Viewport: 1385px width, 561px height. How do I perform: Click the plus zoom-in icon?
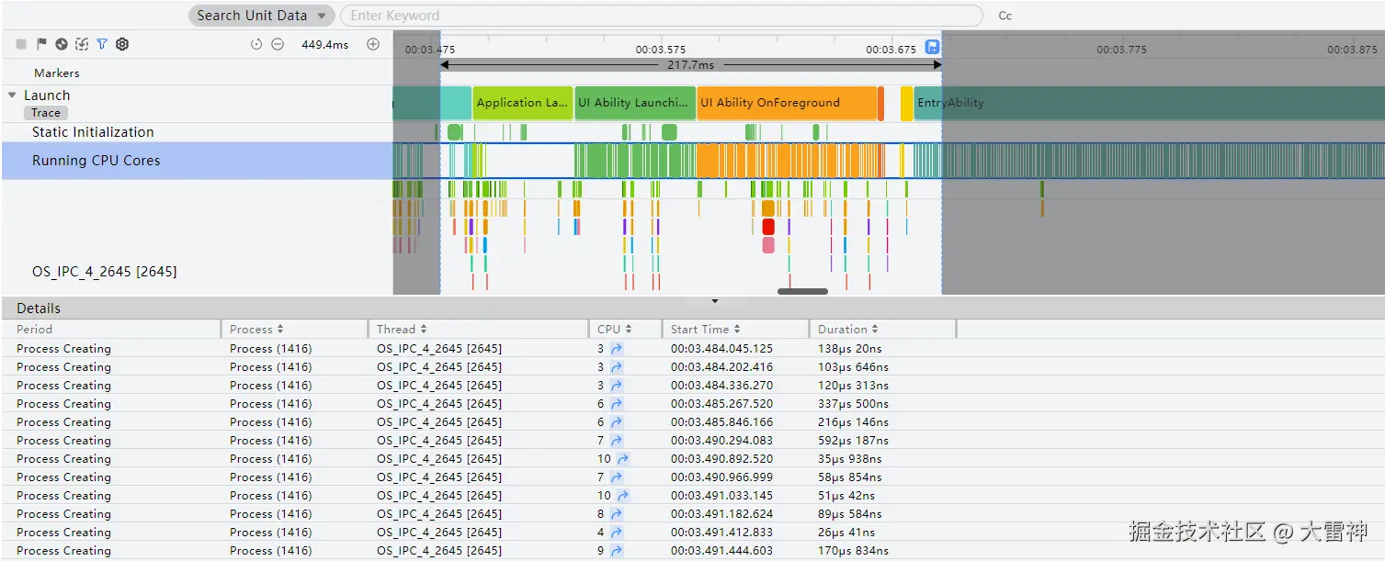tap(373, 44)
